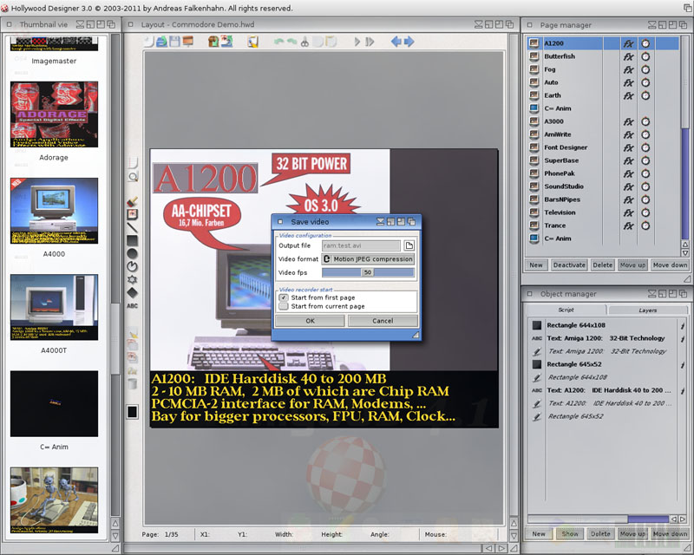Viewport: 694px width, 555px height.
Task: Click the Open project toolbar icon
Action: click(x=162, y=42)
